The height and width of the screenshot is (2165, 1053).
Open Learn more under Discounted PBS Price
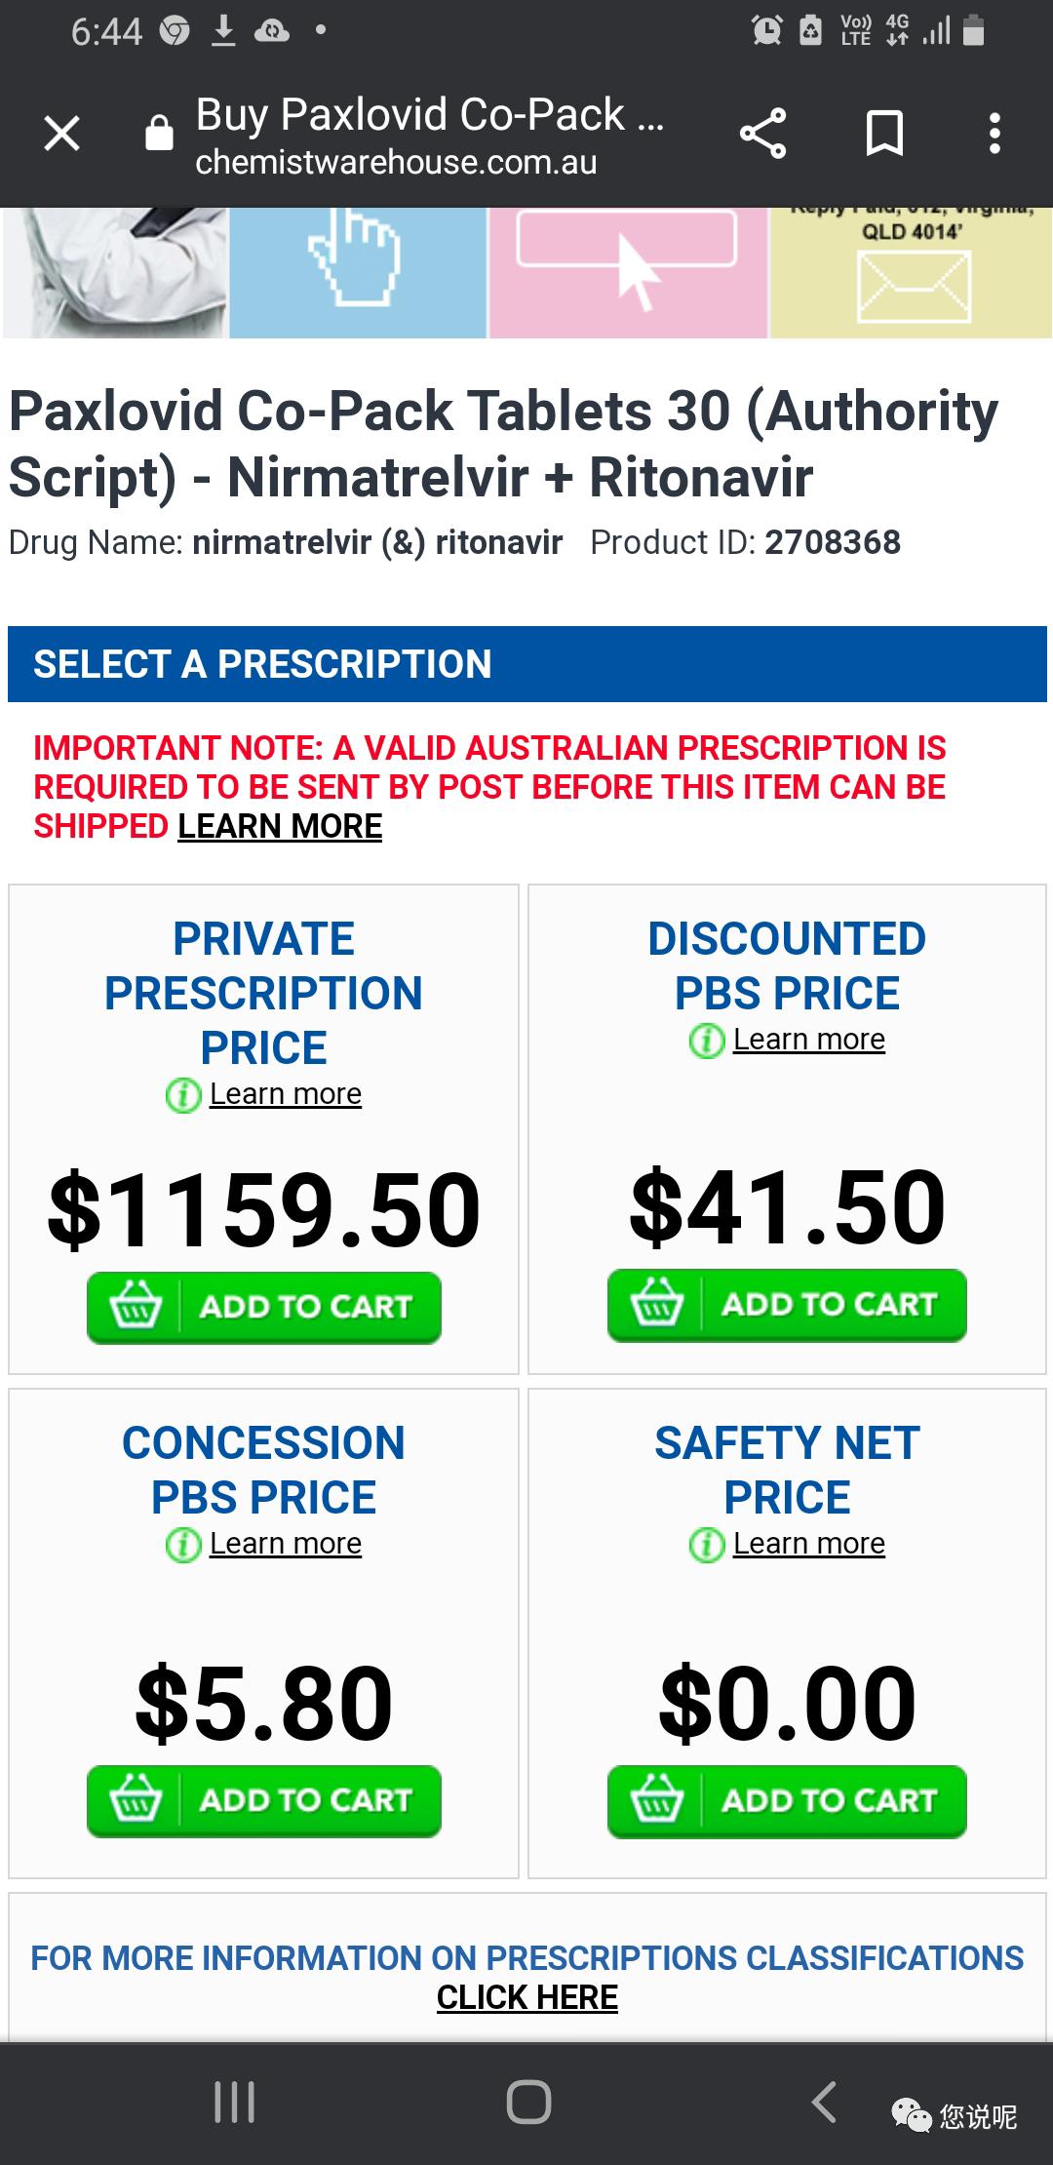(808, 1040)
